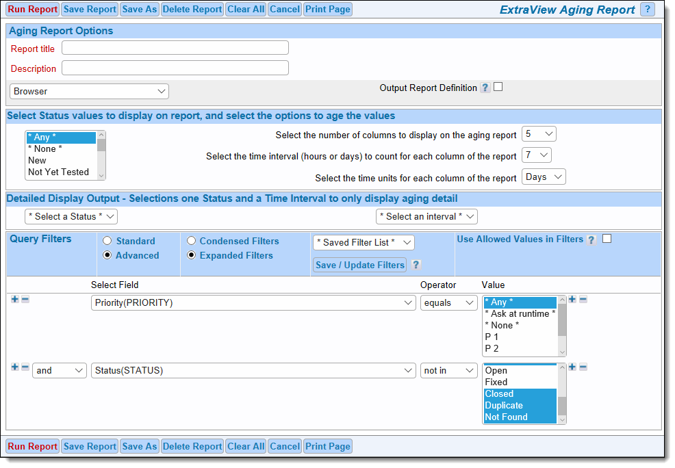675x468 pixels.
Task: Click the top Run Report button
Action: click(x=32, y=9)
